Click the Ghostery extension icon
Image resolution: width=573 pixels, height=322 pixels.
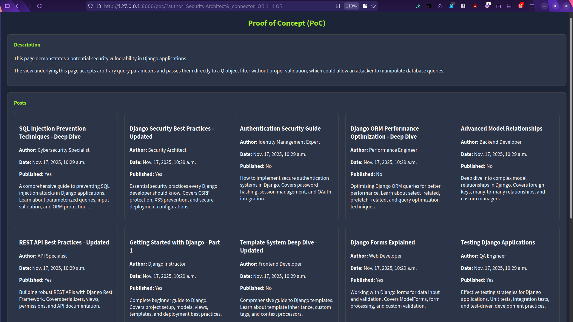point(452,6)
